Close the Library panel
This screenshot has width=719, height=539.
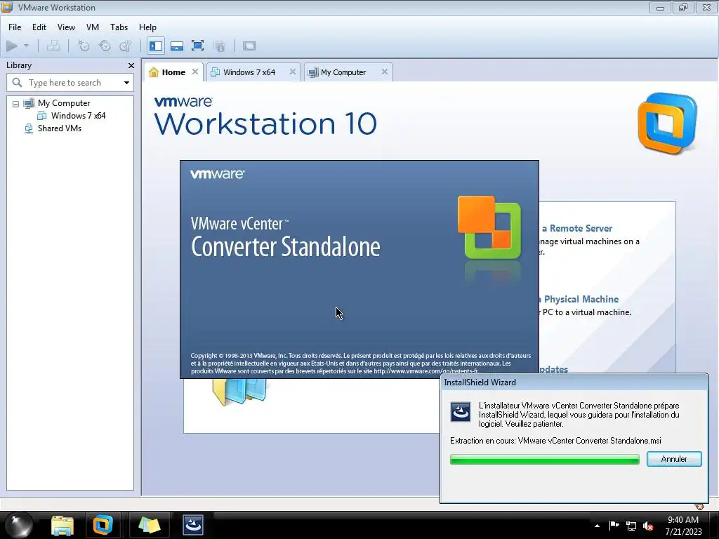tap(131, 65)
